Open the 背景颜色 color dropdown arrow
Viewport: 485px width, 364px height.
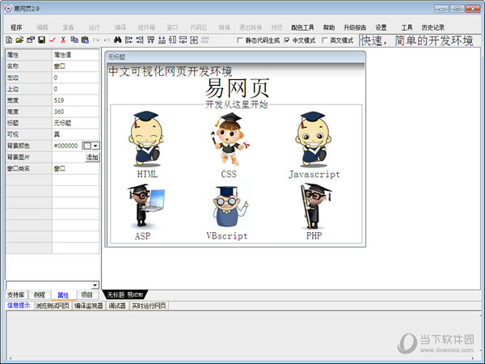(95, 146)
